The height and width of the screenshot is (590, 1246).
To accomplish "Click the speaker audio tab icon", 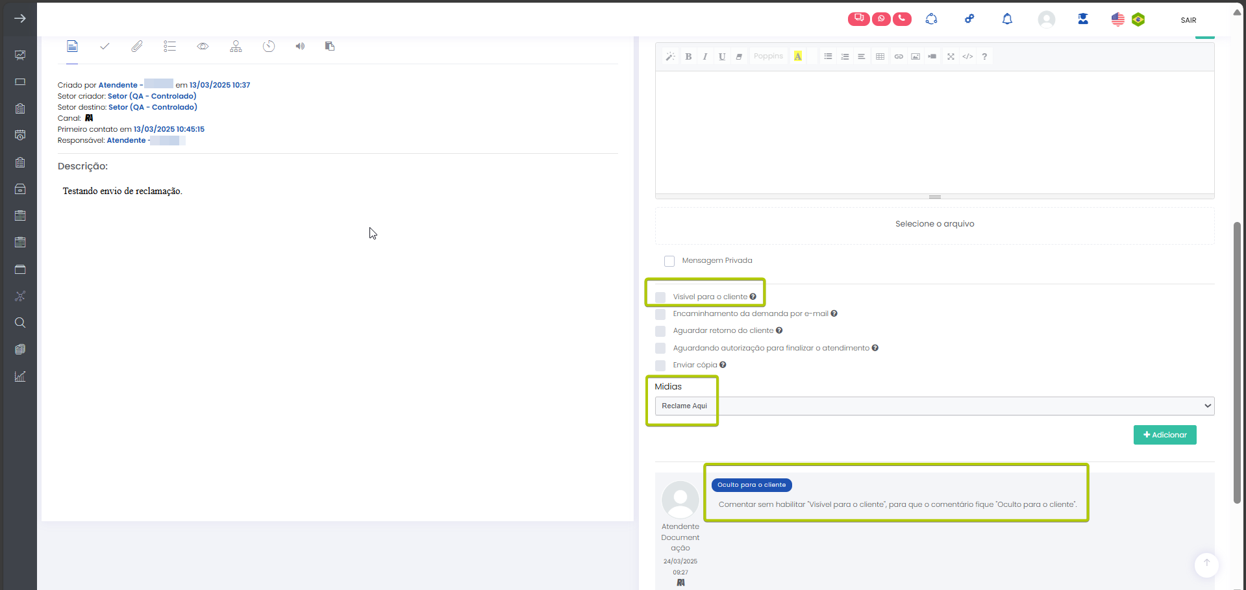I will 300,46.
